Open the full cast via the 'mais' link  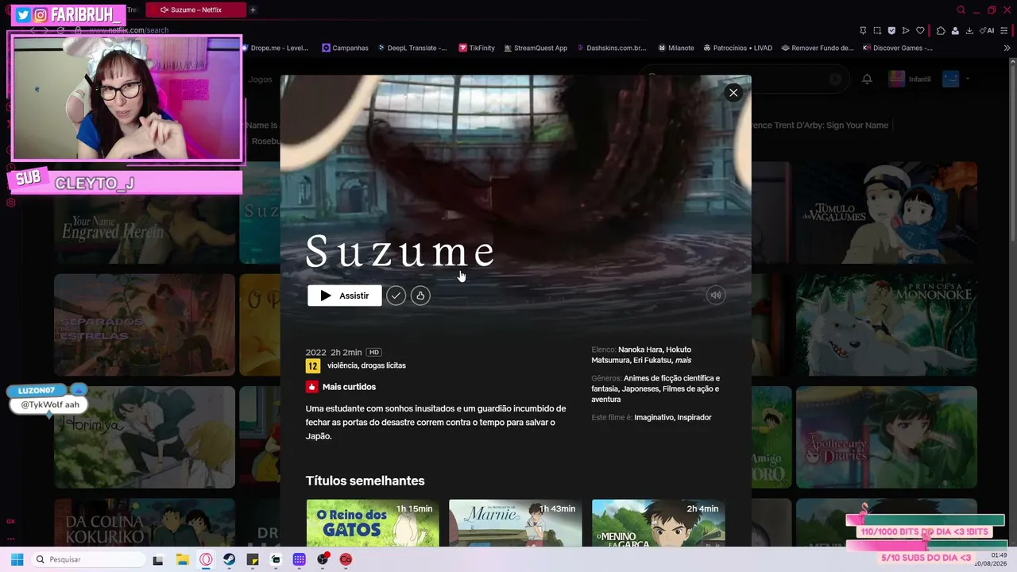click(x=683, y=361)
